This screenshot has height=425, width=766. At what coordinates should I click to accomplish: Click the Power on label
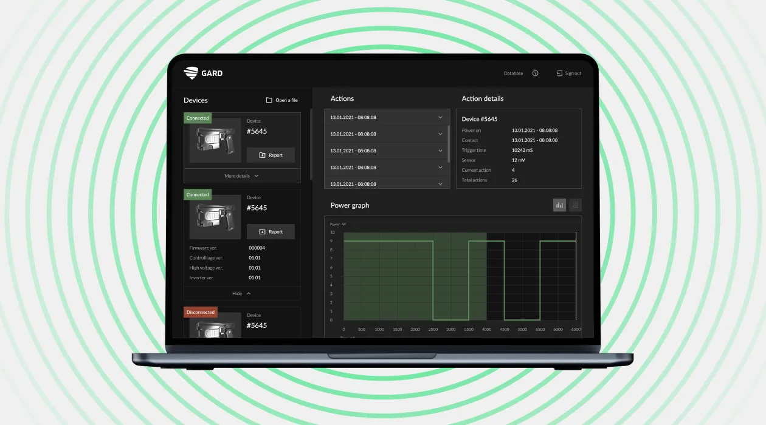click(x=471, y=131)
